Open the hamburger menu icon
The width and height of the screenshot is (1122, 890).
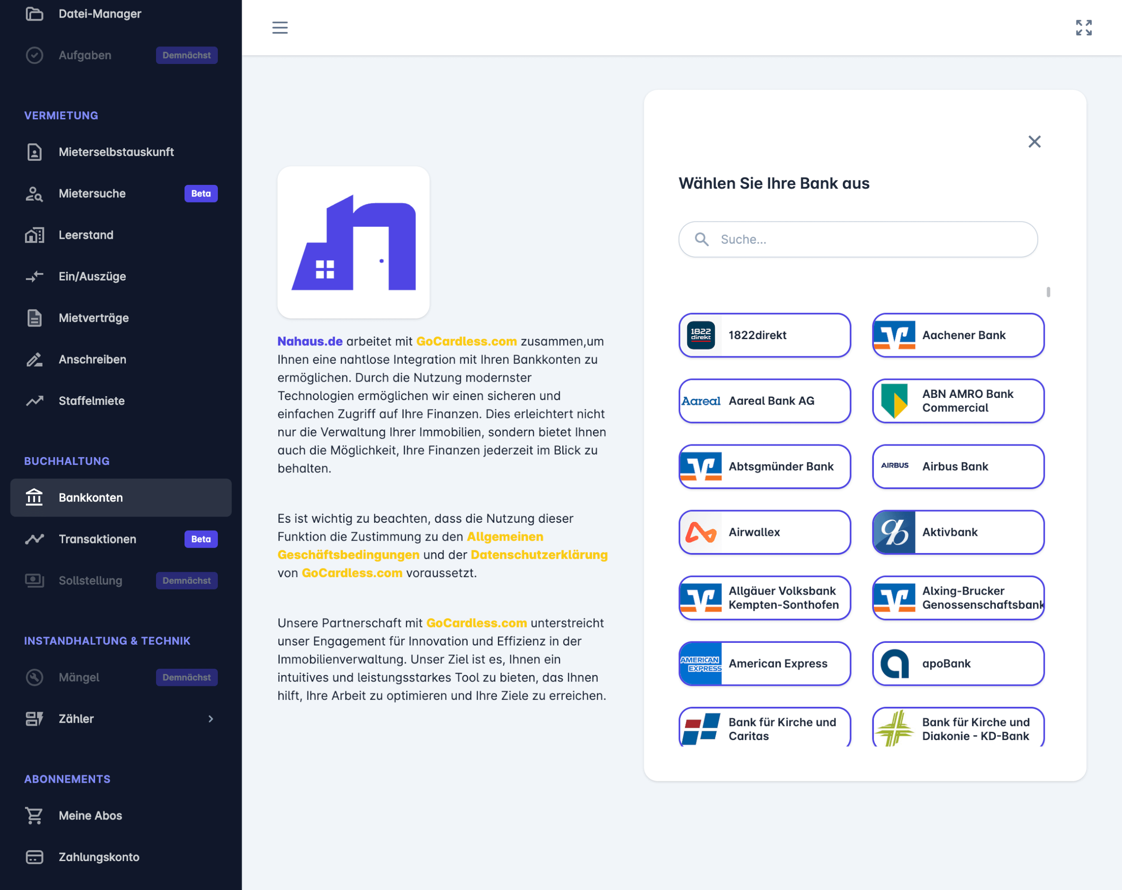[280, 28]
